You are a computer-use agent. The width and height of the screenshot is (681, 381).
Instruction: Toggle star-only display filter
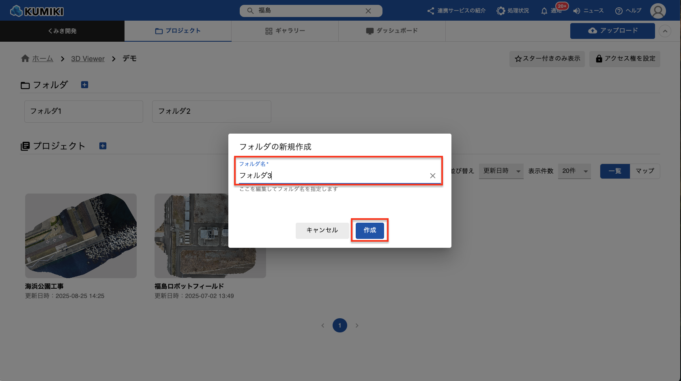click(547, 59)
